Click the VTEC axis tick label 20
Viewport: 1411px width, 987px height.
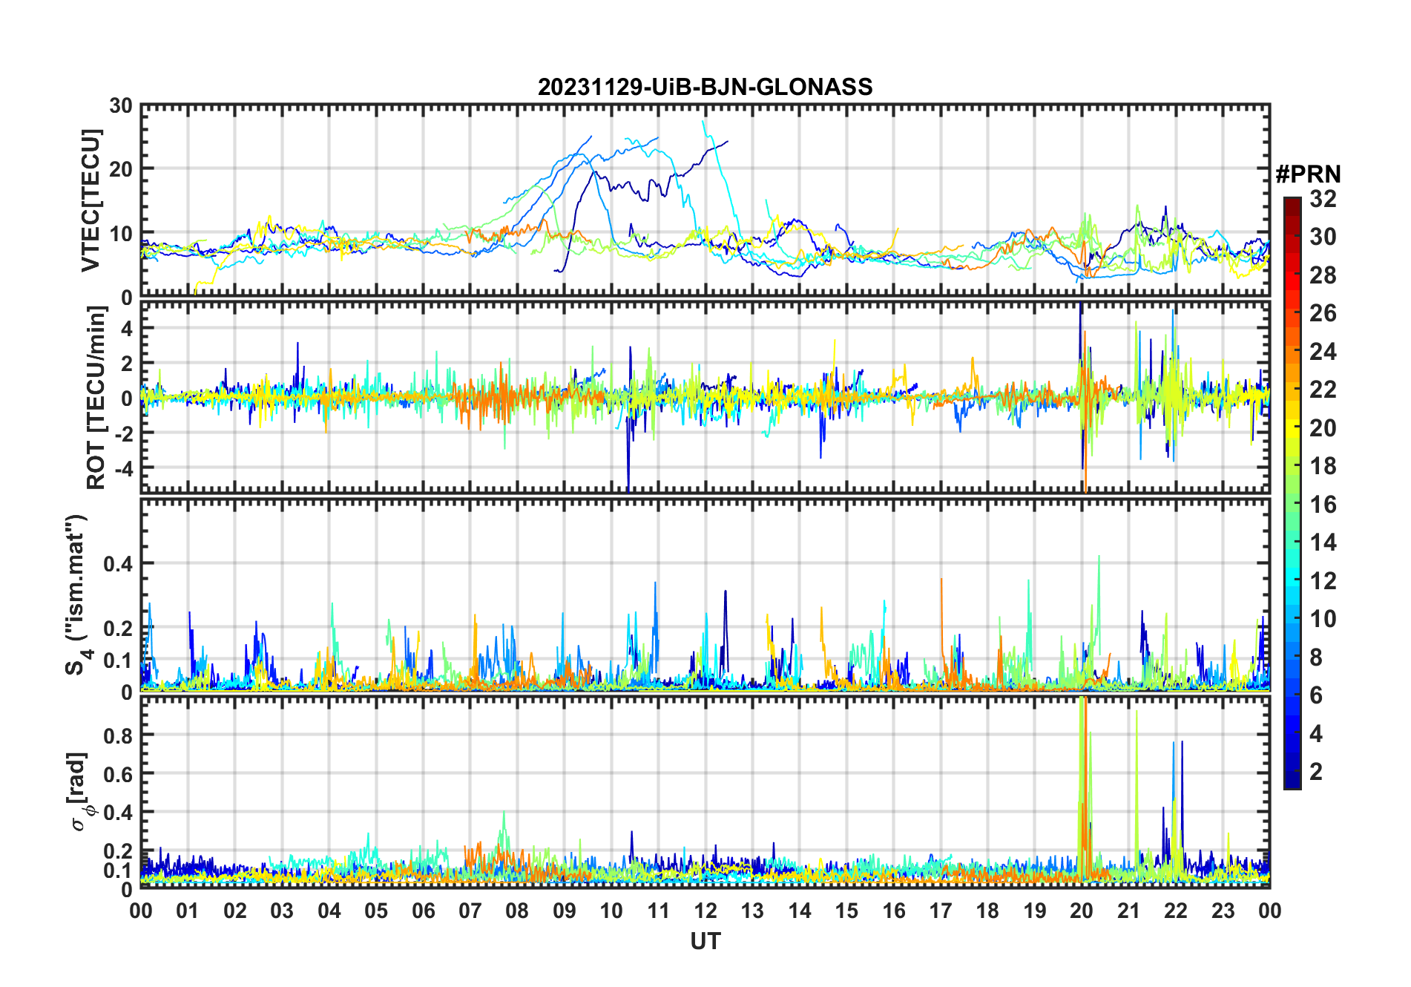click(x=121, y=169)
